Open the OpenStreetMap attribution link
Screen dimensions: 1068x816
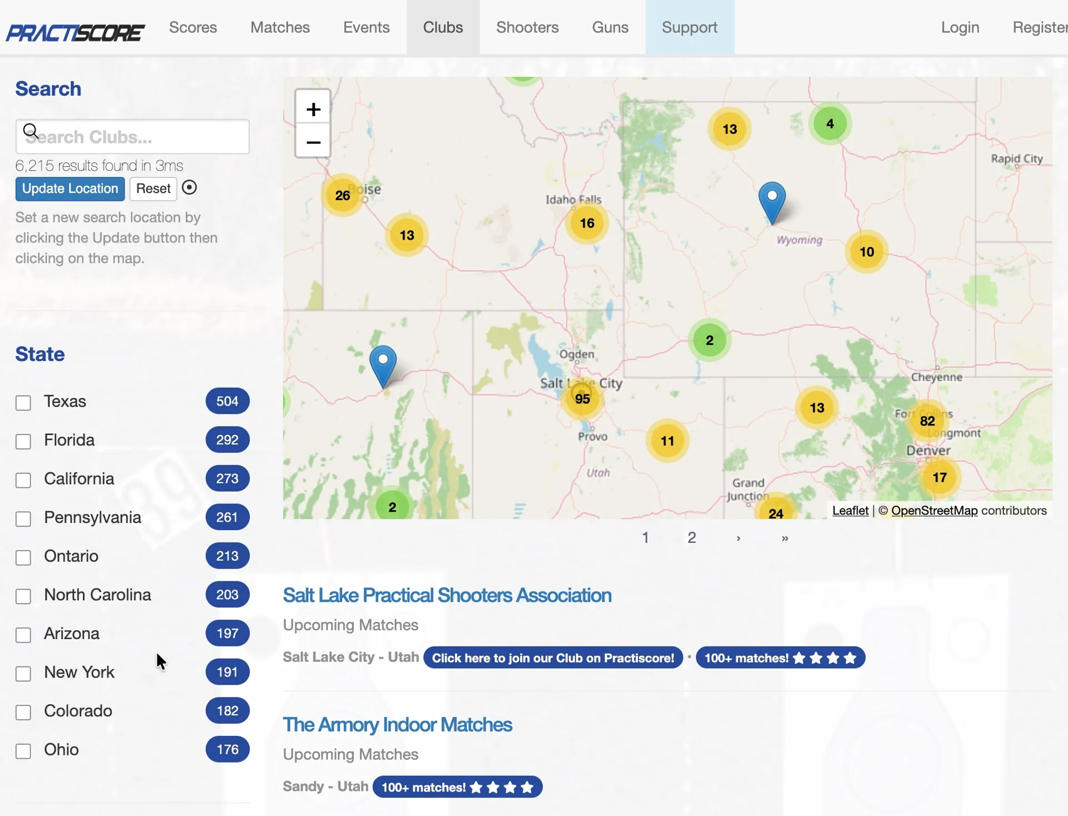pos(934,510)
